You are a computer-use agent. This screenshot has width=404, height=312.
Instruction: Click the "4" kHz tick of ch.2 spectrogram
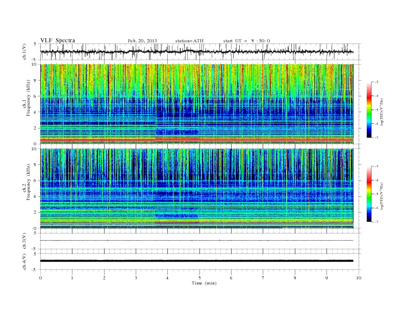point(35,196)
